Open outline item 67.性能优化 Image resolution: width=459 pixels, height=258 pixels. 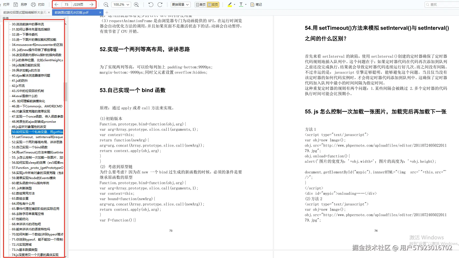coord(20,219)
